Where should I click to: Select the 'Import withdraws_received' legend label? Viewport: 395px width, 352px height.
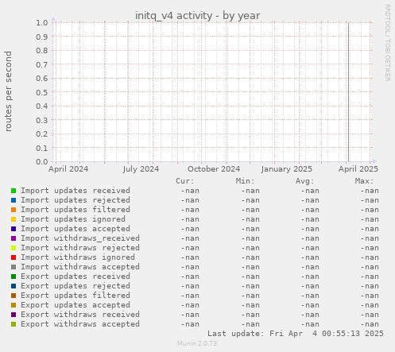click(80, 238)
